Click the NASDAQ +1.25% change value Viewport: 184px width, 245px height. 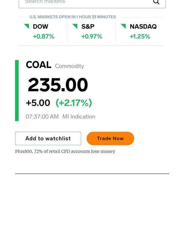pos(140,36)
